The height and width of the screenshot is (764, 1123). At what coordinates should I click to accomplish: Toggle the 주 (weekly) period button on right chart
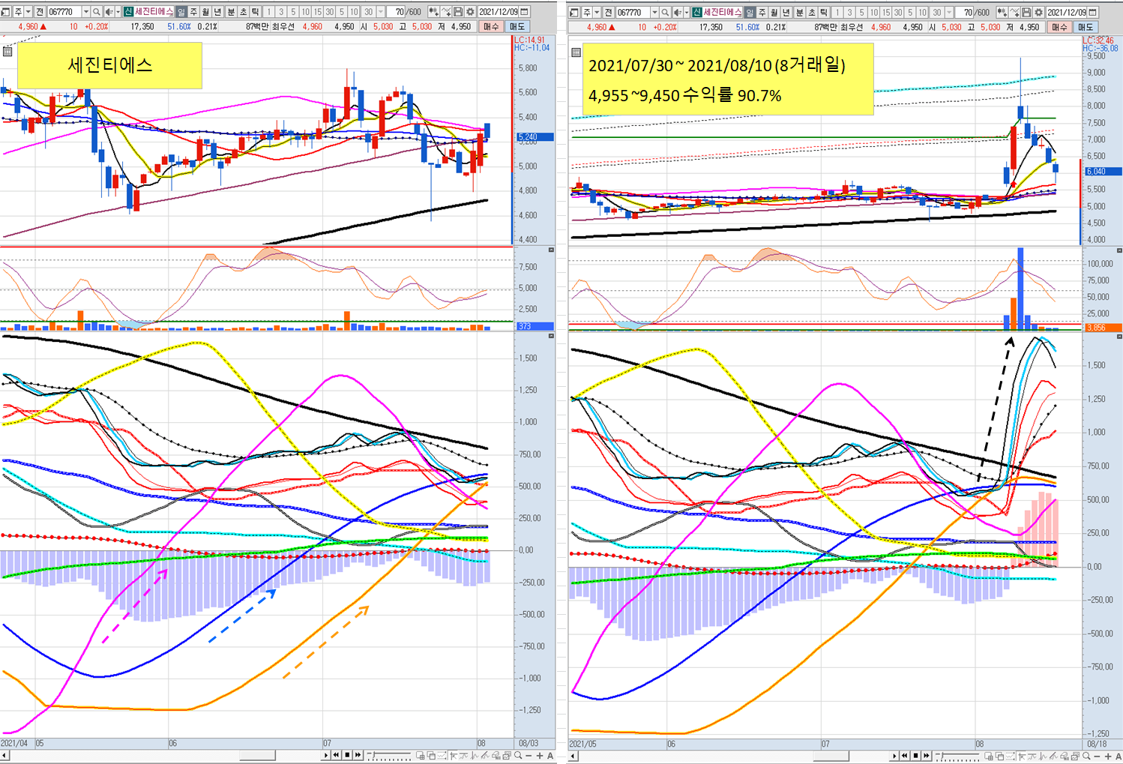pyautogui.click(x=762, y=13)
